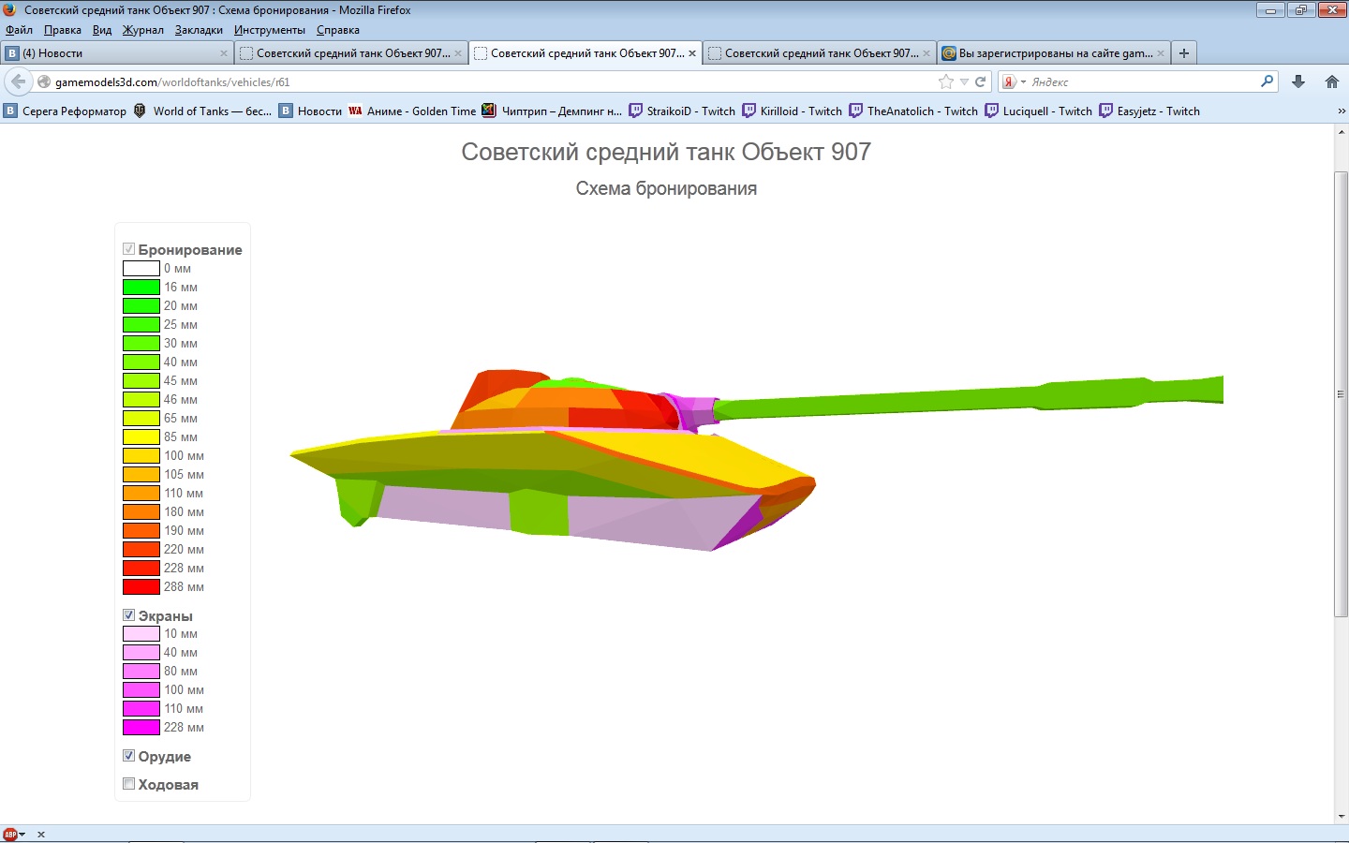Select the 46 мм armor label
Screen dimensions: 1349x843
coord(181,400)
